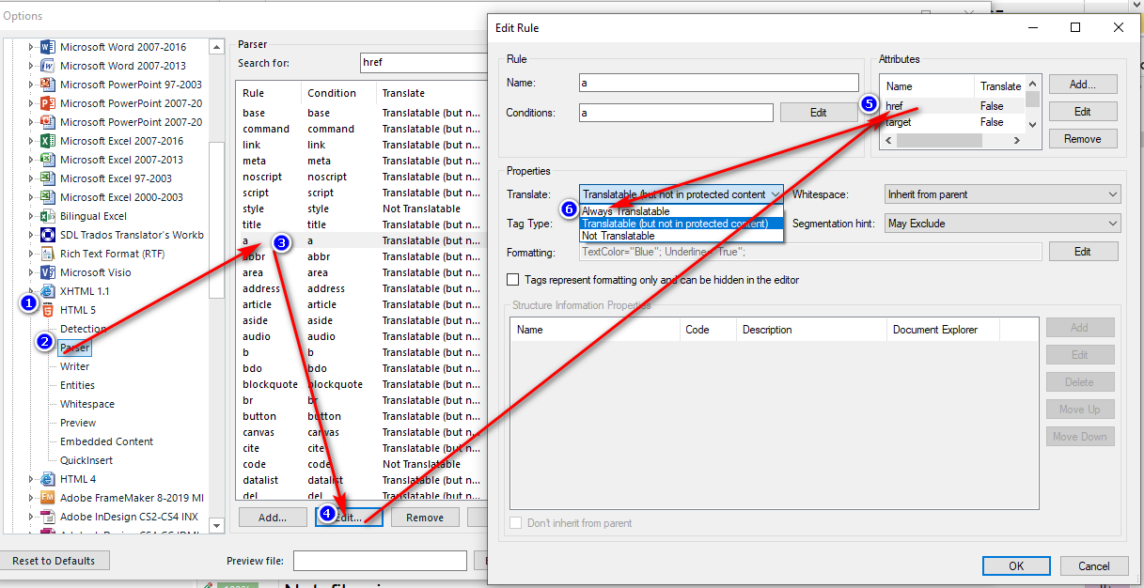Click OK in Edit Rule dialog

tap(1016, 565)
